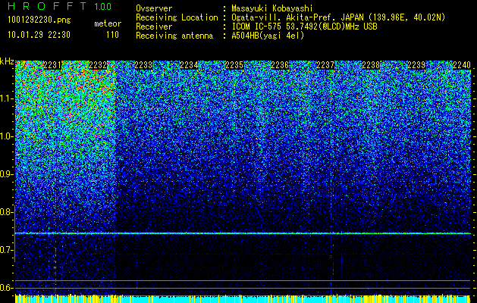477x303 pixels.
Task: Click the 0.9 frequency axis label
Action: (x=6, y=174)
